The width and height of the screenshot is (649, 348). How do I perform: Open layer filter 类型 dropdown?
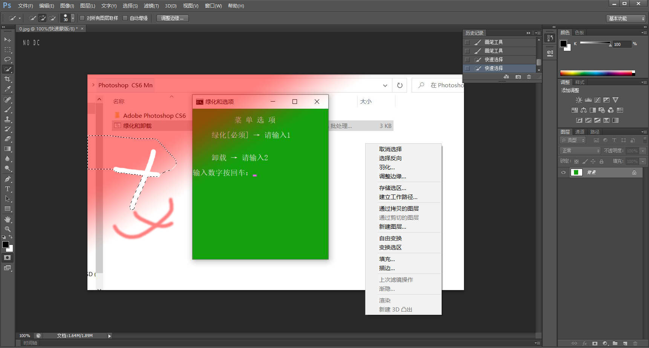[x=572, y=140]
